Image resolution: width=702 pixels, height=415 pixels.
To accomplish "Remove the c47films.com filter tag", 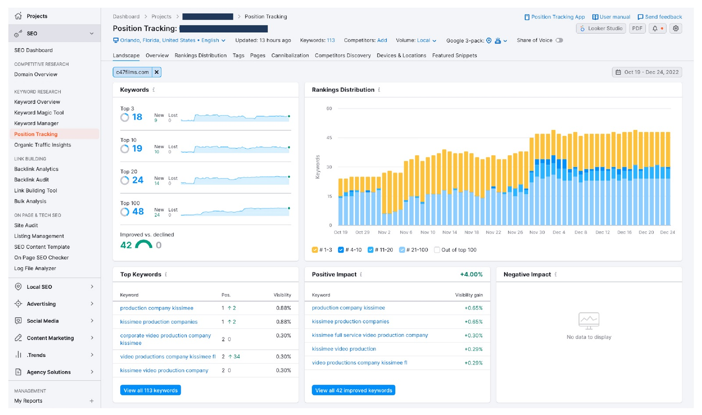I will point(157,72).
